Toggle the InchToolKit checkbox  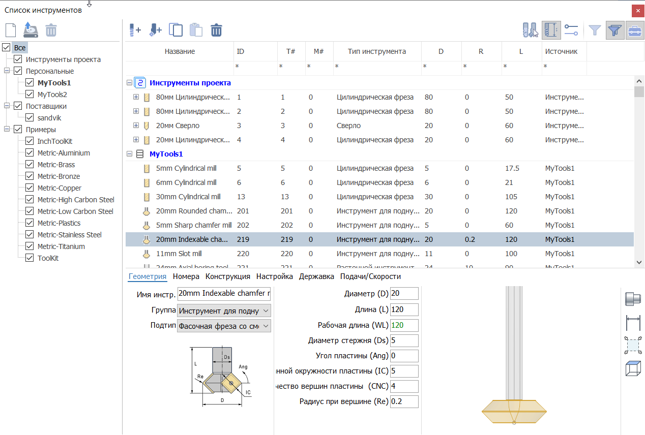click(30, 141)
